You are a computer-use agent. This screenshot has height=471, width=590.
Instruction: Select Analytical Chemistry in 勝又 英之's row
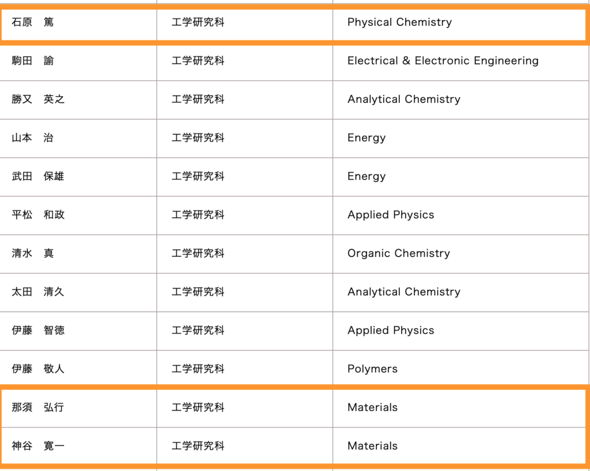click(x=403, y=100)
